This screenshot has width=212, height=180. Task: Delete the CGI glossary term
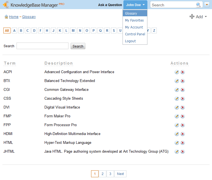182,90
